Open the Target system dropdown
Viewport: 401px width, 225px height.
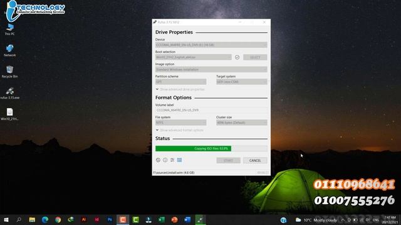(242, 82)
